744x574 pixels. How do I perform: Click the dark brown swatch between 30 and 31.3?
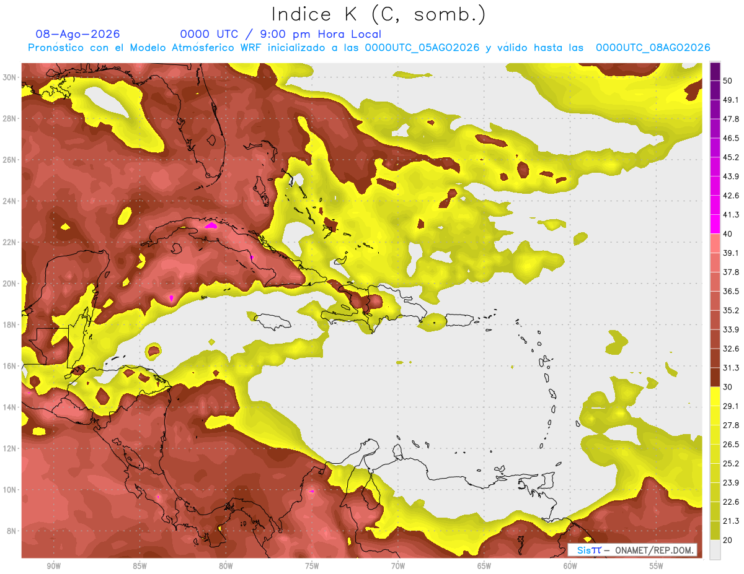coord(715,377)
